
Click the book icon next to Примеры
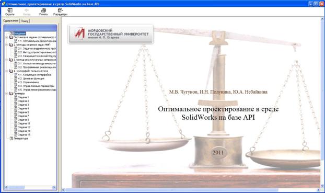11,94
